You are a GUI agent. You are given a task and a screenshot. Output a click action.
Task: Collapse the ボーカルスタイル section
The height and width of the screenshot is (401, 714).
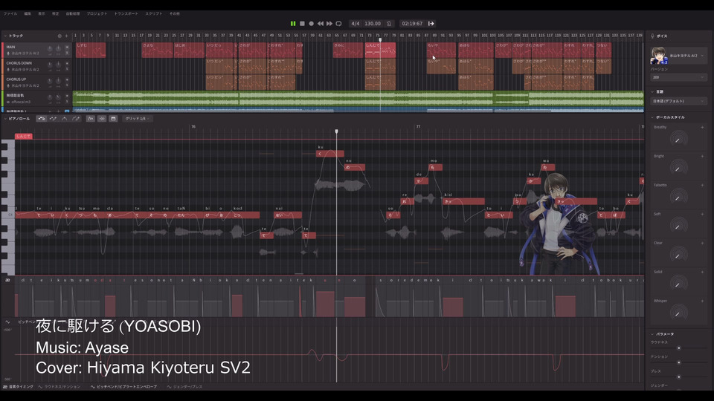coord(652,117)
